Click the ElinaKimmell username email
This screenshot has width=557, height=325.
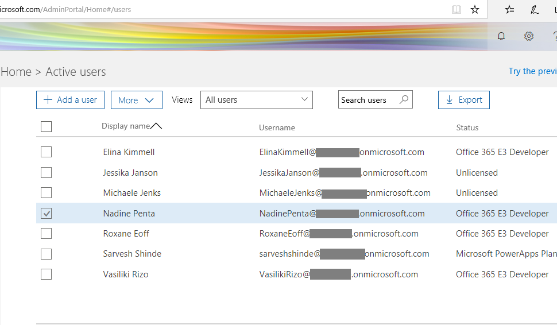pyautogui.click(x=342, y=152)
